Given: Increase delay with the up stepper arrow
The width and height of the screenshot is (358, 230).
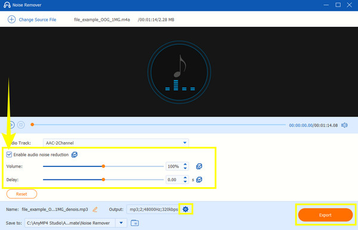Looking at the screenshot, I should (186, 178).
